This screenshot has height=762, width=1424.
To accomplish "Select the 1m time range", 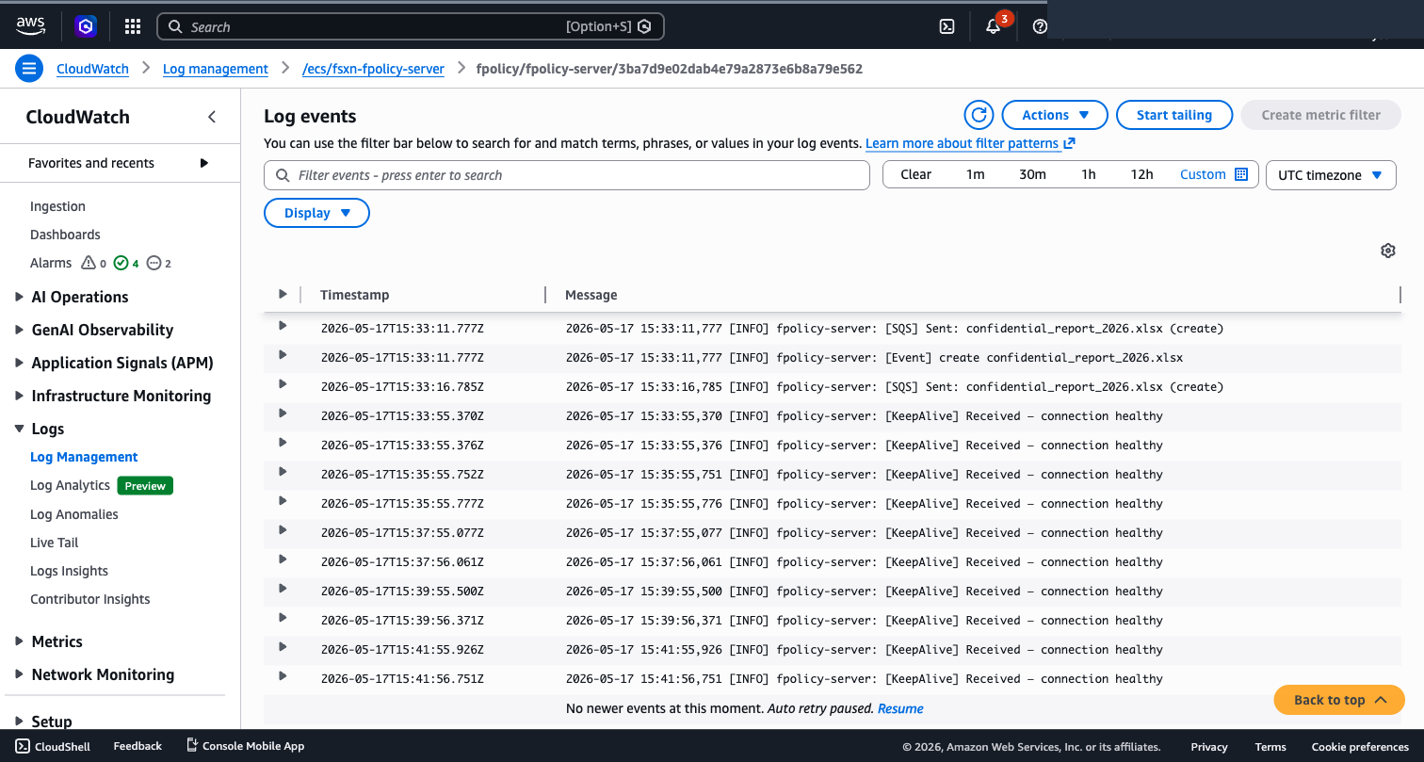I will 975,174.
